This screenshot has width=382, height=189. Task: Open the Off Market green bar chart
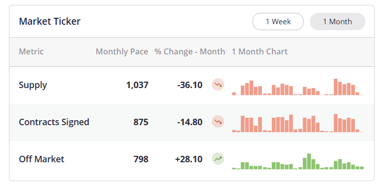point(298,161)
